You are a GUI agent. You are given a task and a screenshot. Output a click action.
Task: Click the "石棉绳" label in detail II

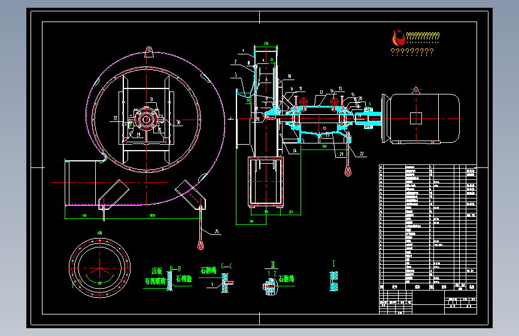point(286,279)
